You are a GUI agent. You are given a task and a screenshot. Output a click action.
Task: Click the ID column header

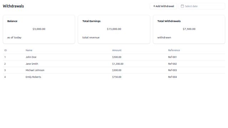[6, 50]
